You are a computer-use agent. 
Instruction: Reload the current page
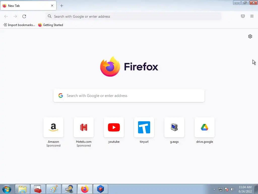(24, 16)
